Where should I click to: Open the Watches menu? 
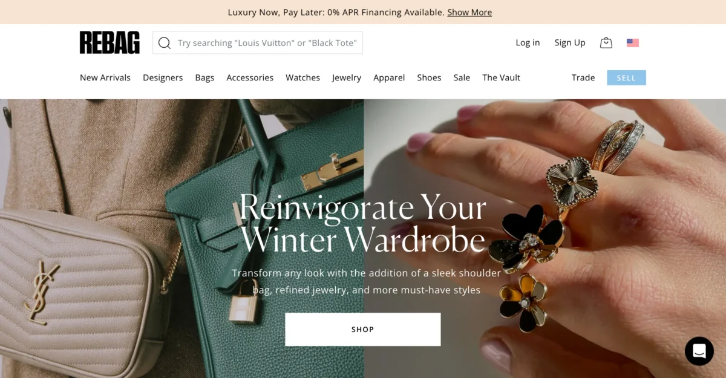[x=302, y=77]
